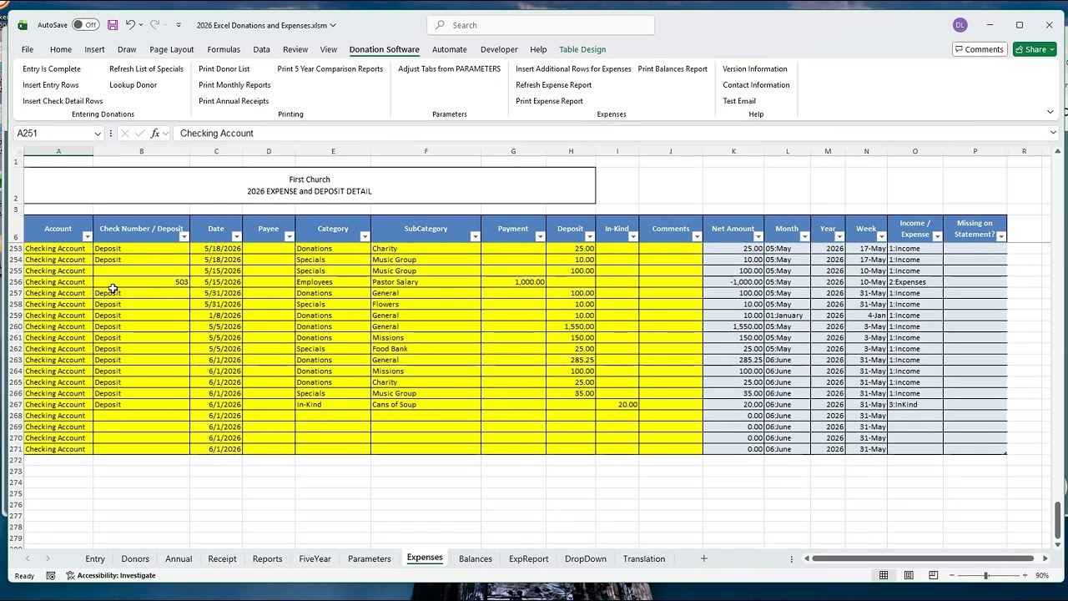Click the zoom in plus icon
The image size is (1068, 601).
pos(1024,575)
